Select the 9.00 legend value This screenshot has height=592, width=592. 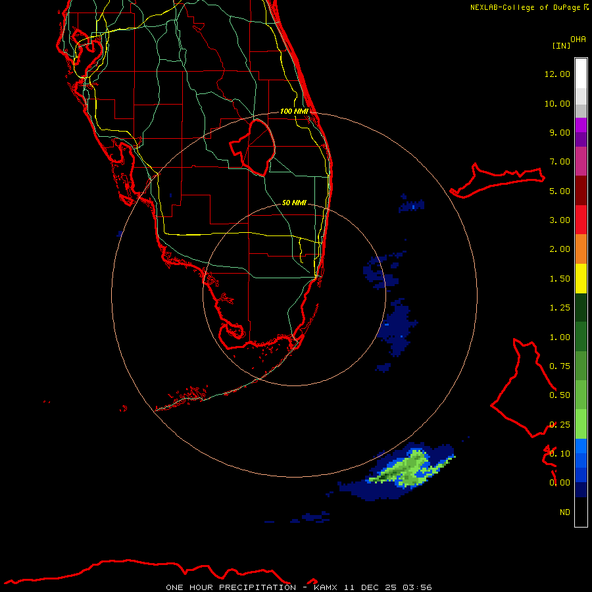560,132
